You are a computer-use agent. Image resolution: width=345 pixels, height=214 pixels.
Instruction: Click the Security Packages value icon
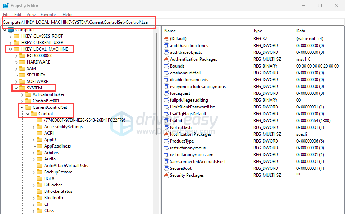pos(166,175)
